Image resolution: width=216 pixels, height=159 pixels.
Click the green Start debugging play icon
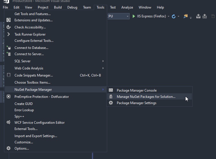point(134,16)
